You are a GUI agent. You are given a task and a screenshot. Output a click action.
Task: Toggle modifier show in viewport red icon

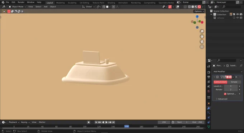227,77
